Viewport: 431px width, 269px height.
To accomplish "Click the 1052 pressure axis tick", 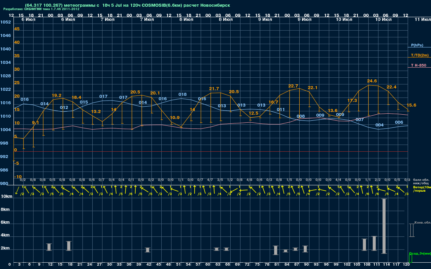I will (5, 22).
